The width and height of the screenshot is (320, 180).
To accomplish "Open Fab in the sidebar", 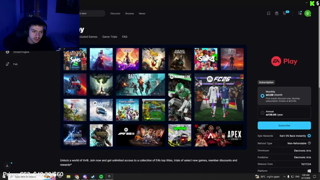I will pyautogui.click(x=11, y=64).
